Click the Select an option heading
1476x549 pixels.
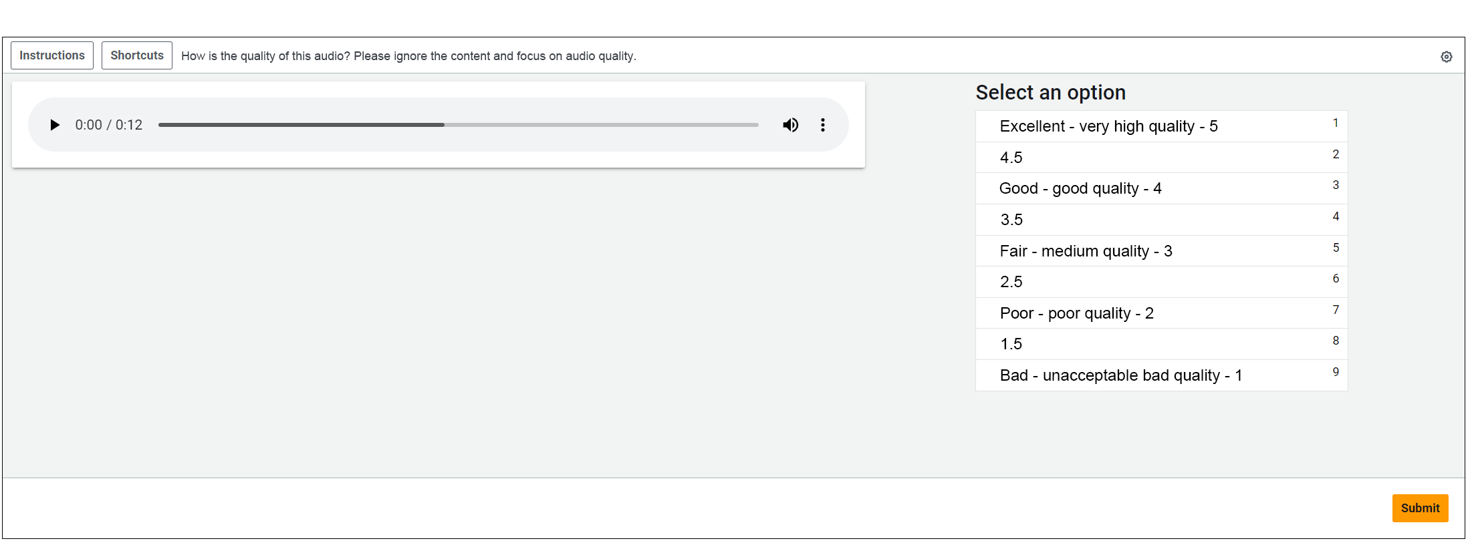tap(1050, 92)
